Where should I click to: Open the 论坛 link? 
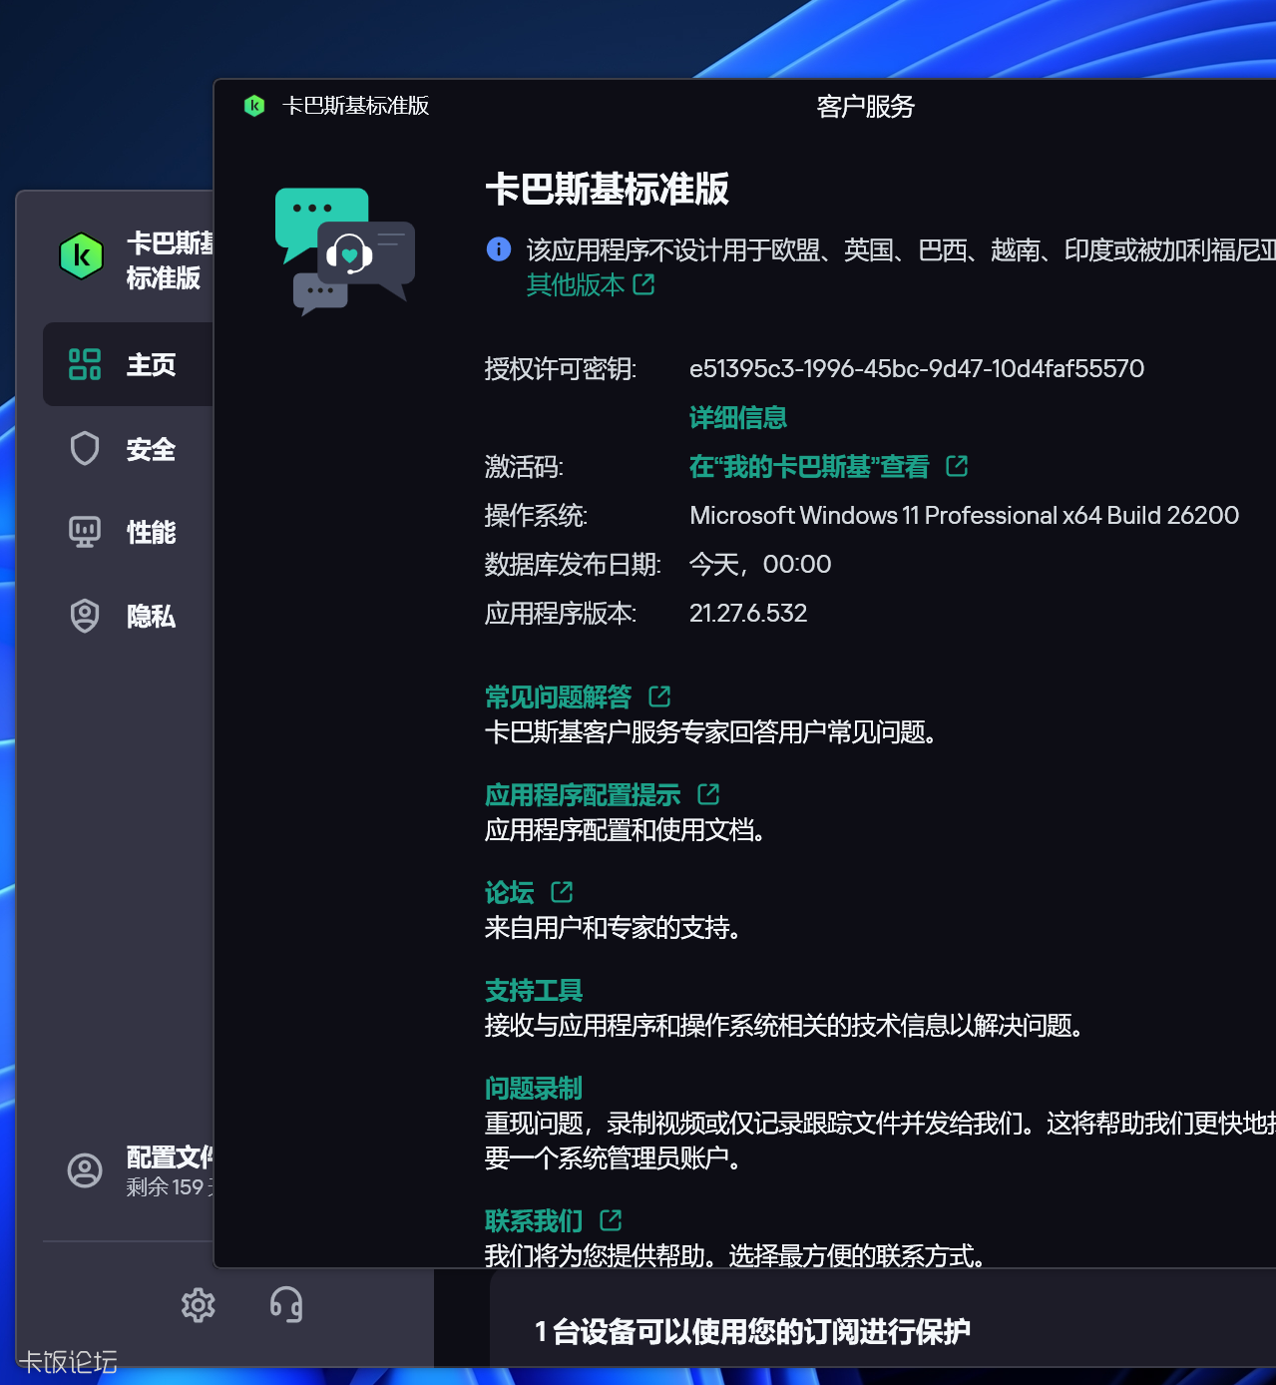(x=509, y=892)
